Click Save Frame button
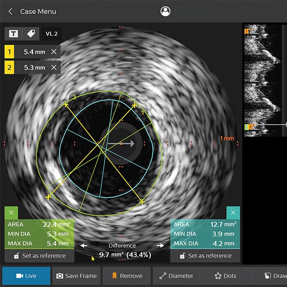Viewport: 287px width, 287px height. 77,276
